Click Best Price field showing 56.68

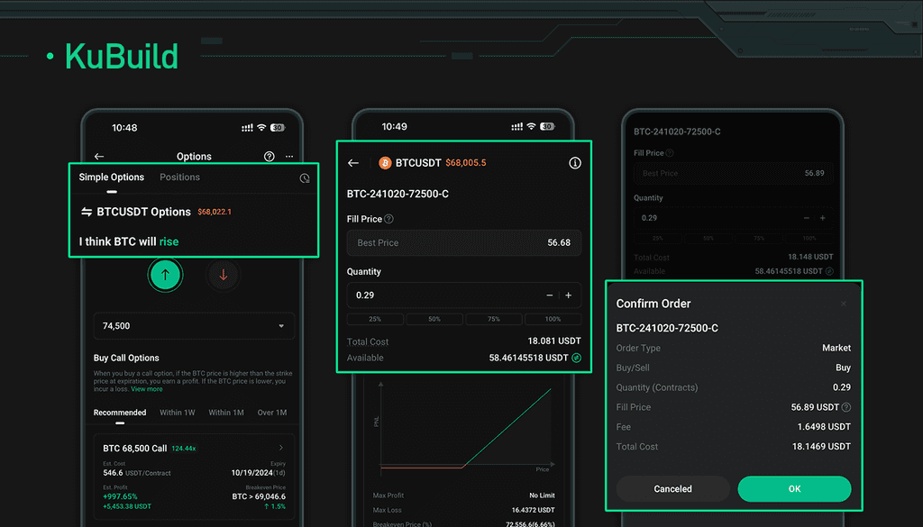coord(464,243)
